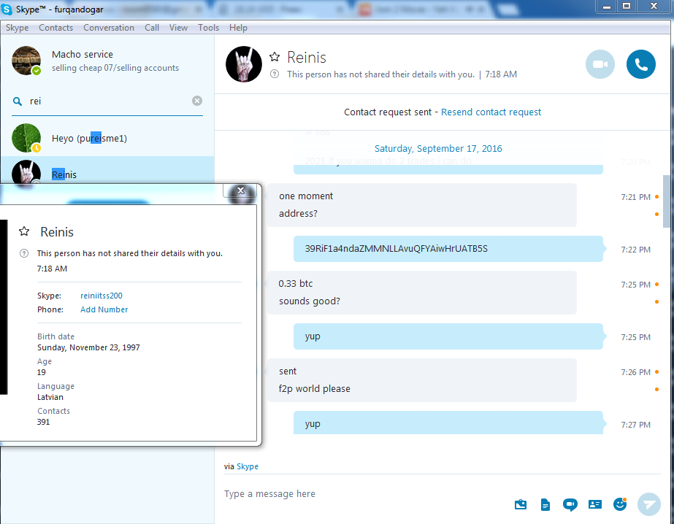674x524 pixels.
Task: Click the 0.33 btc message
Action: tap(295, 283)
